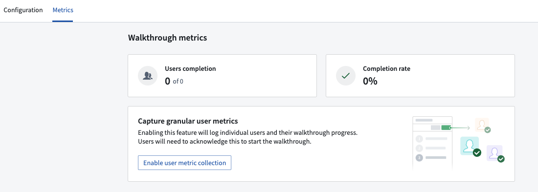
Task: Click the Completion rate card
Action: click(420, 76)
